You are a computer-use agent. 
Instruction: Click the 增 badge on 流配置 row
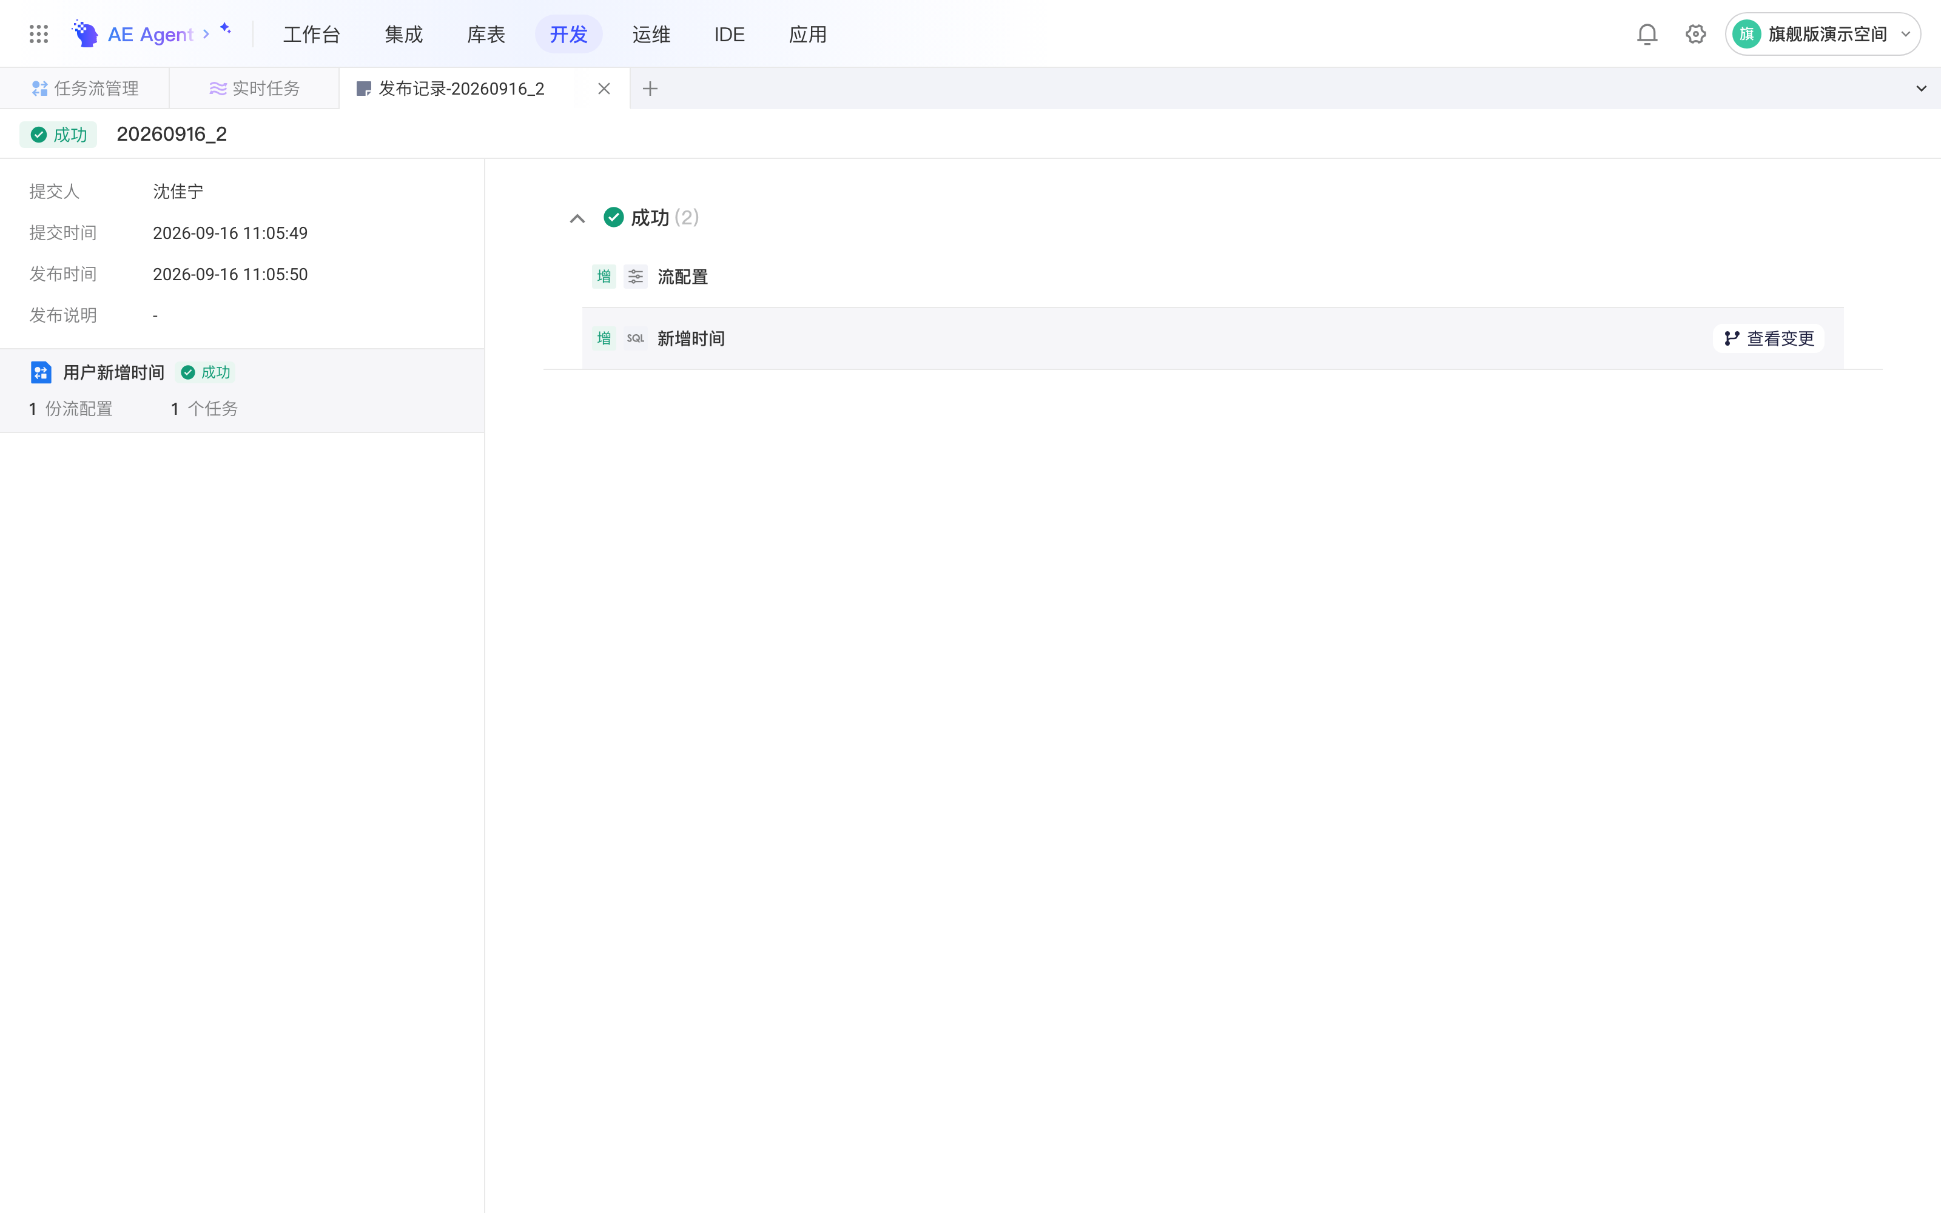tap(604, 277)
